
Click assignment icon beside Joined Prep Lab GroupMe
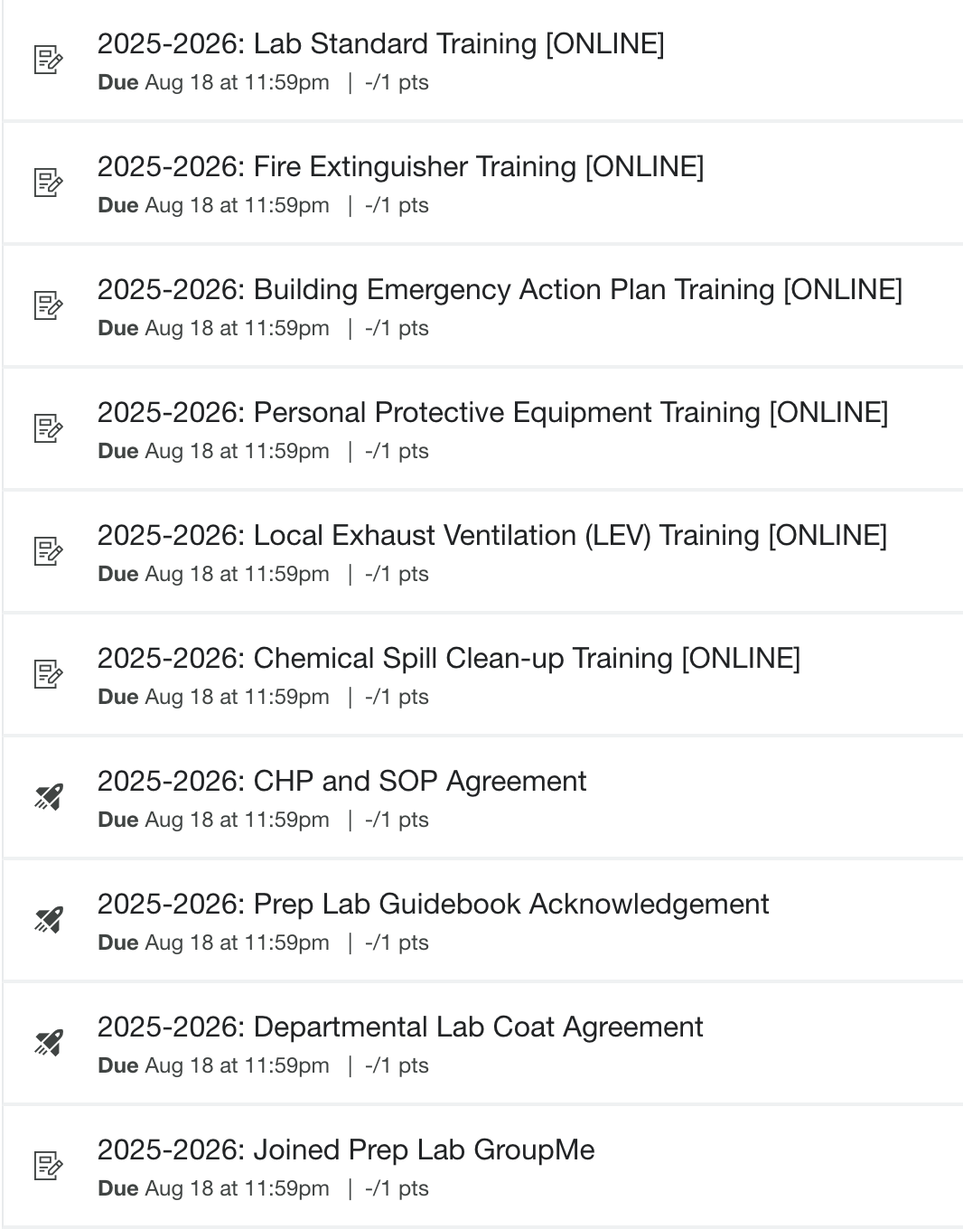click(48, 1166)
